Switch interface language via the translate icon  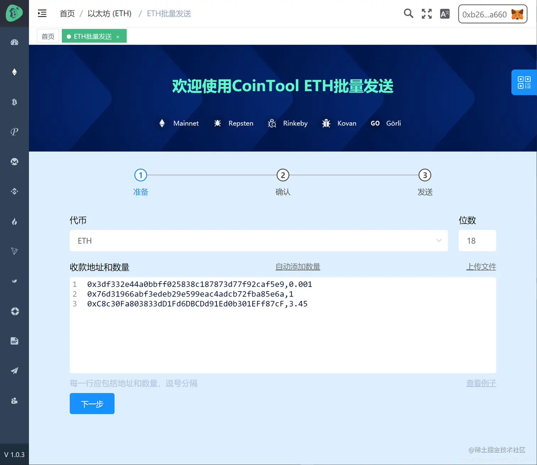click(445, 14)
